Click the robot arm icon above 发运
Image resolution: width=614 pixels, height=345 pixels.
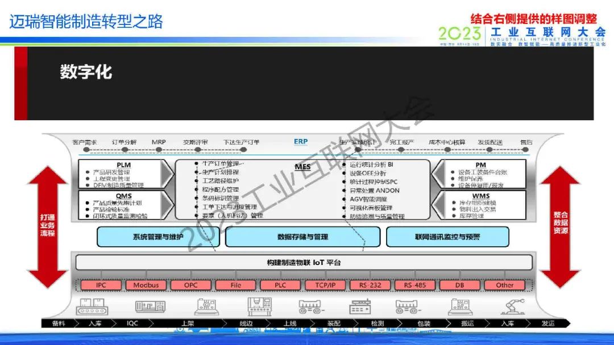pos(512,306)
